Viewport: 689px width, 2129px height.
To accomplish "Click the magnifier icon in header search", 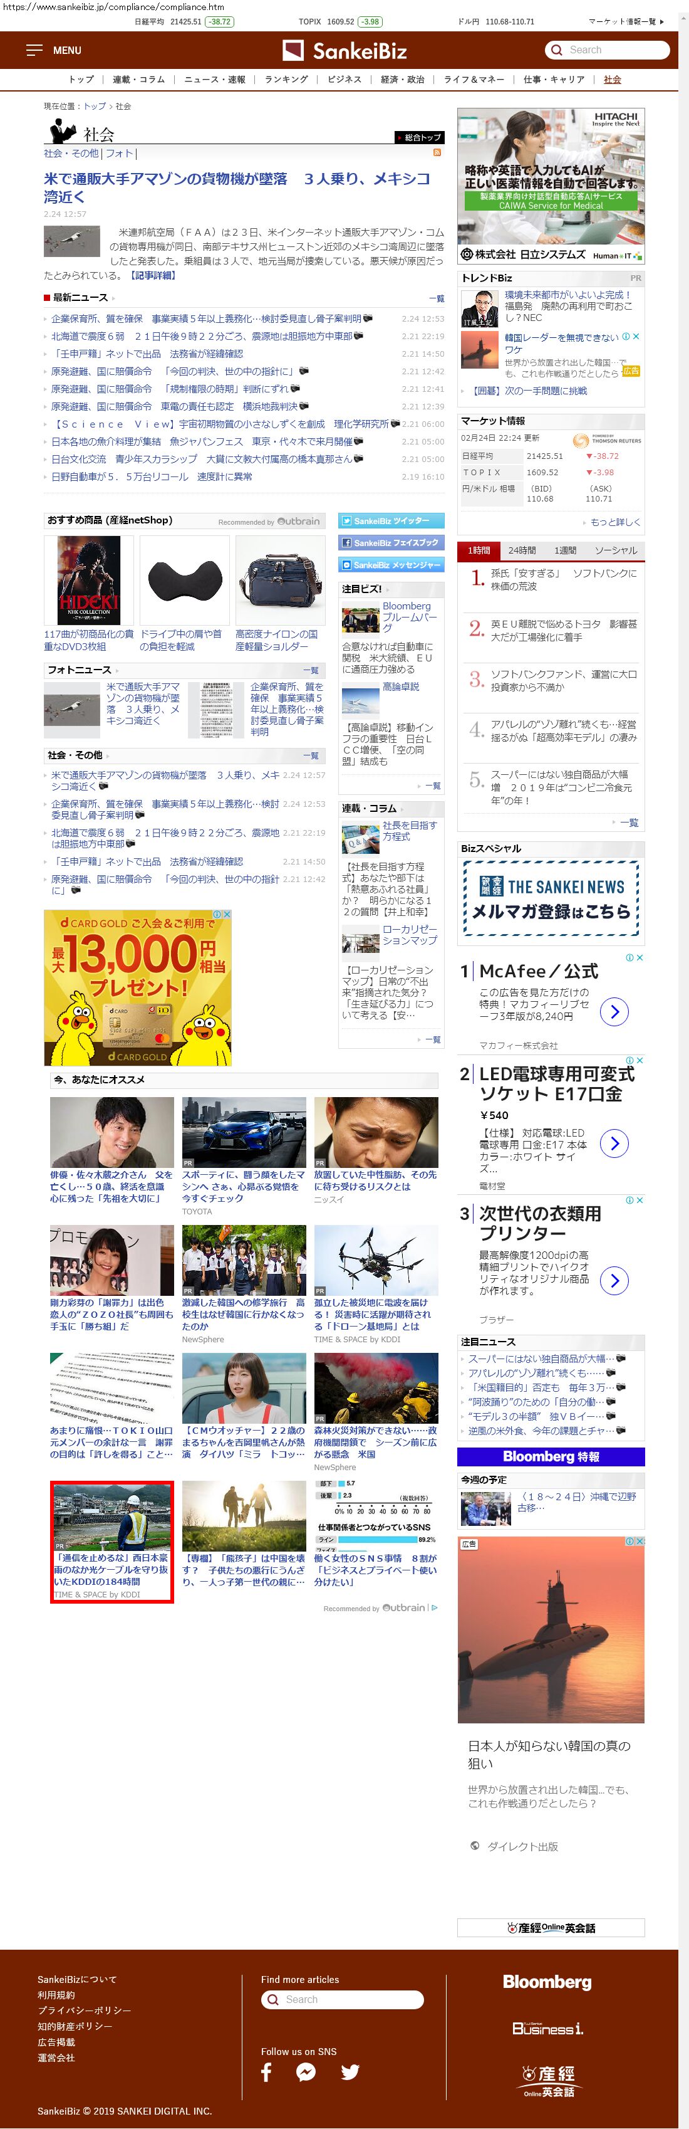I will 557,50.
